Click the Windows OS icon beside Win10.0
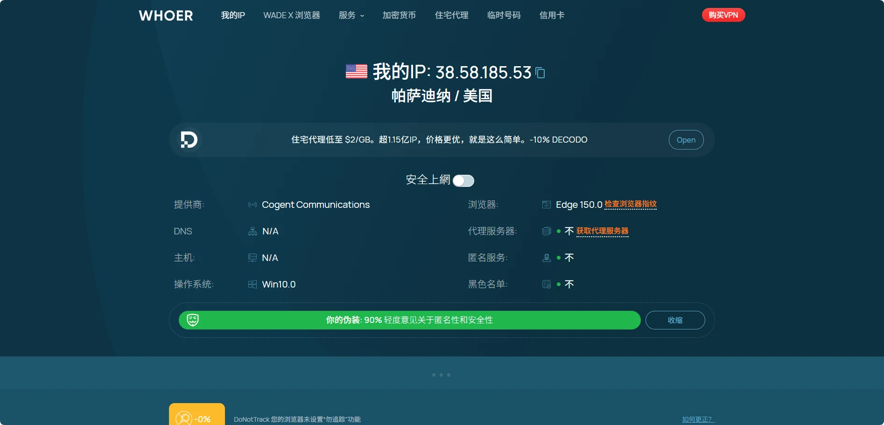This screenshot has height=425, width=884. [253, 284]
